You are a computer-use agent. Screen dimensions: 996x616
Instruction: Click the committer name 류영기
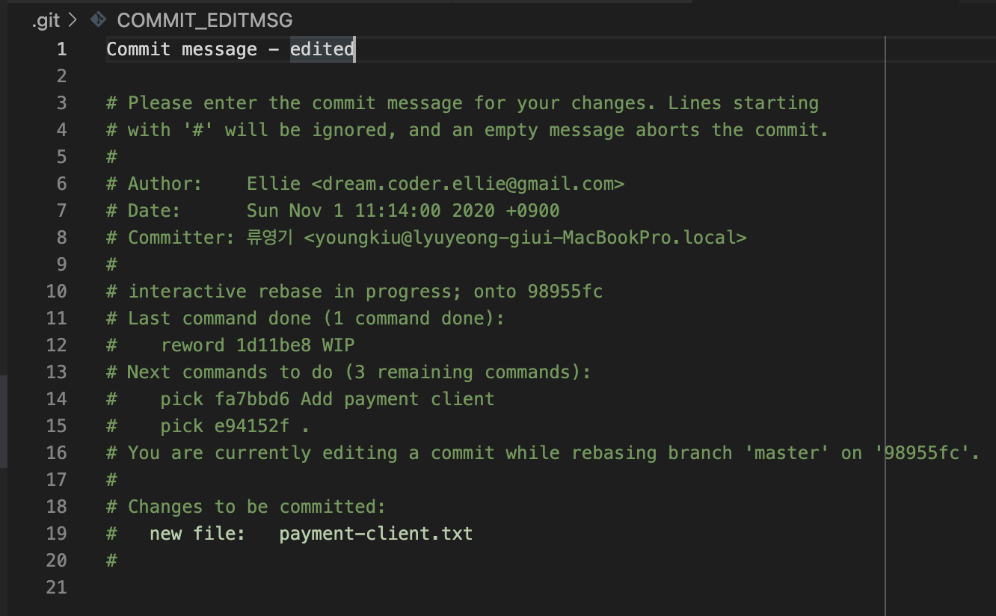pos(270,237)
